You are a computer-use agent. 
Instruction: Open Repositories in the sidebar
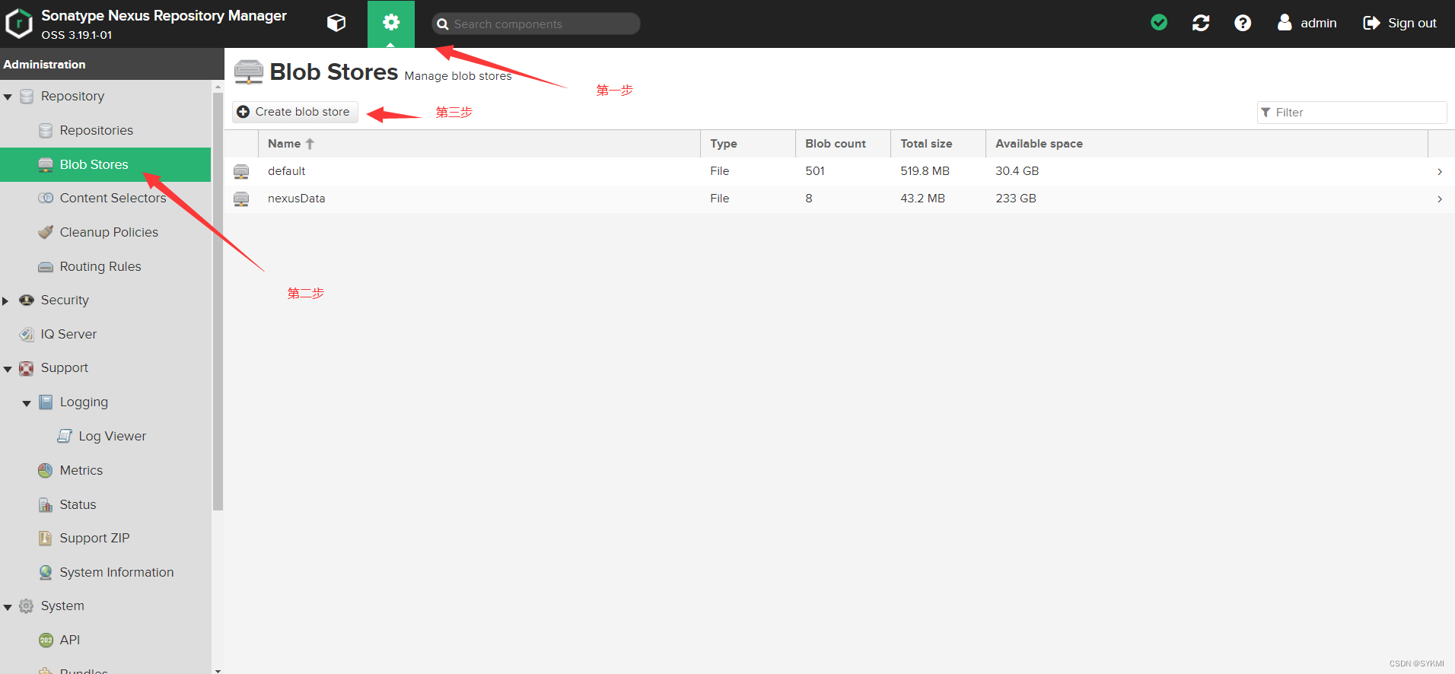(106, 130)
